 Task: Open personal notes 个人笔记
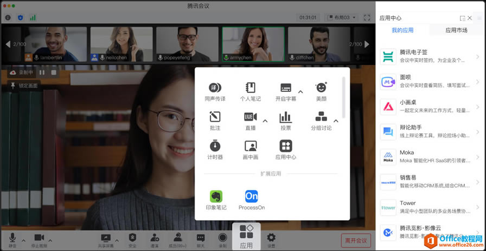250,92
